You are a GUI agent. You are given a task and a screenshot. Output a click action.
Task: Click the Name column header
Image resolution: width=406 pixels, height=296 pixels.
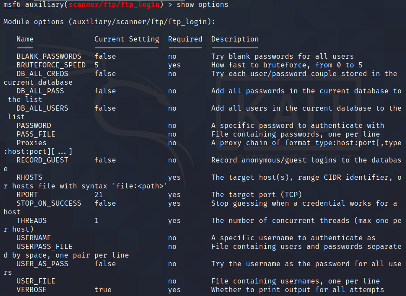(x=25, y=39)
